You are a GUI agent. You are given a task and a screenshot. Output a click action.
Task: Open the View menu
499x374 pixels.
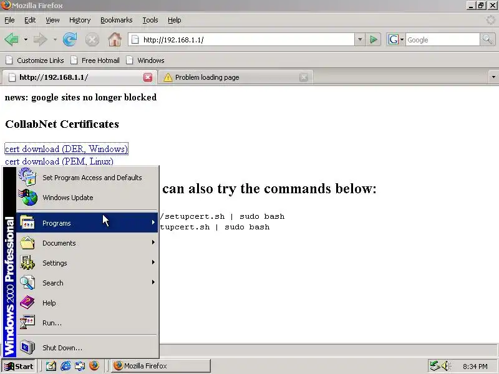(x=52, y=20)
